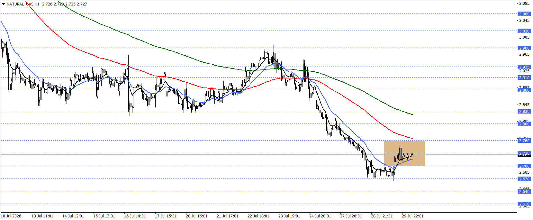Click the 23 Jul 19:01 time label
Screen dimensions: 533x220
pos(289,216)
